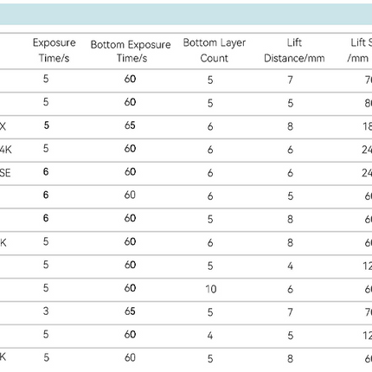Click the Bottom Layer Count header
The height and width of the screenshot is (372, 372).
[x=215, y=50]
